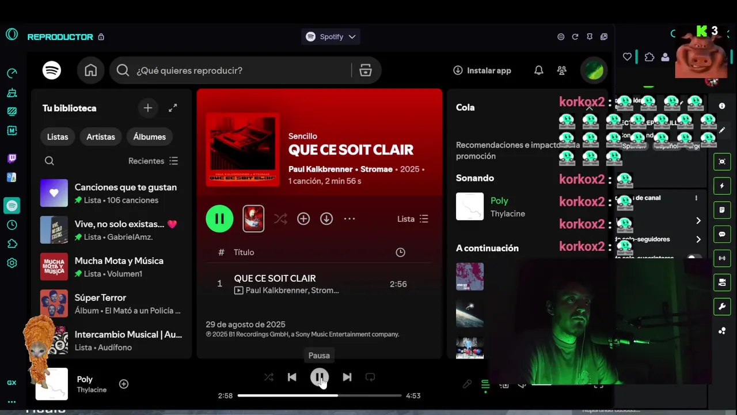This screenshot has height=415, width=737.
Task: Click the wrench icon in right toolbar
Action: coord(722,306)
